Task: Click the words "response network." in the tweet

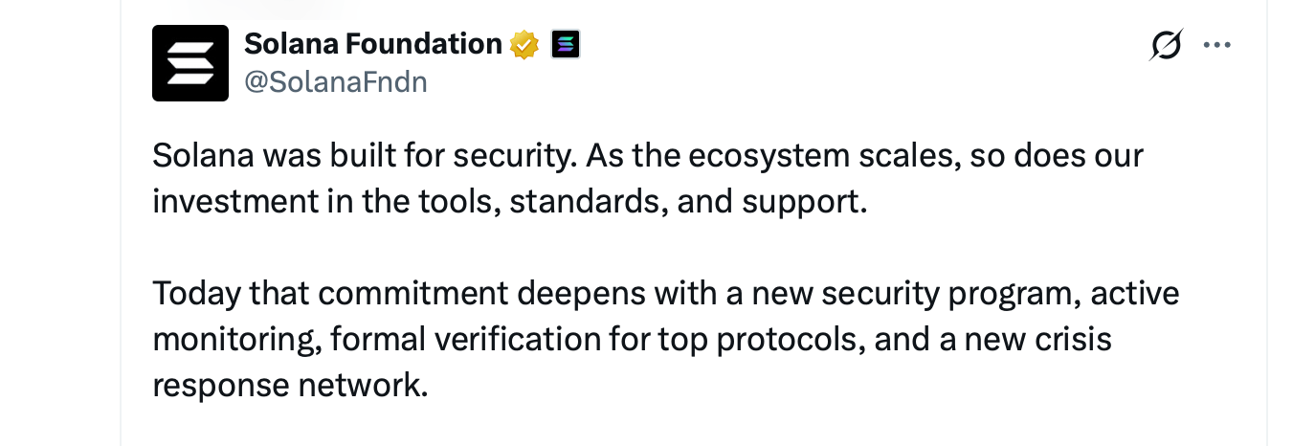Action: click(x=288, y=385)
